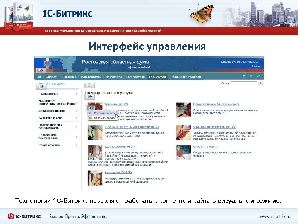Open the Руководители menu tab
This screenshot has width=298, height=224.
(91, 77)
